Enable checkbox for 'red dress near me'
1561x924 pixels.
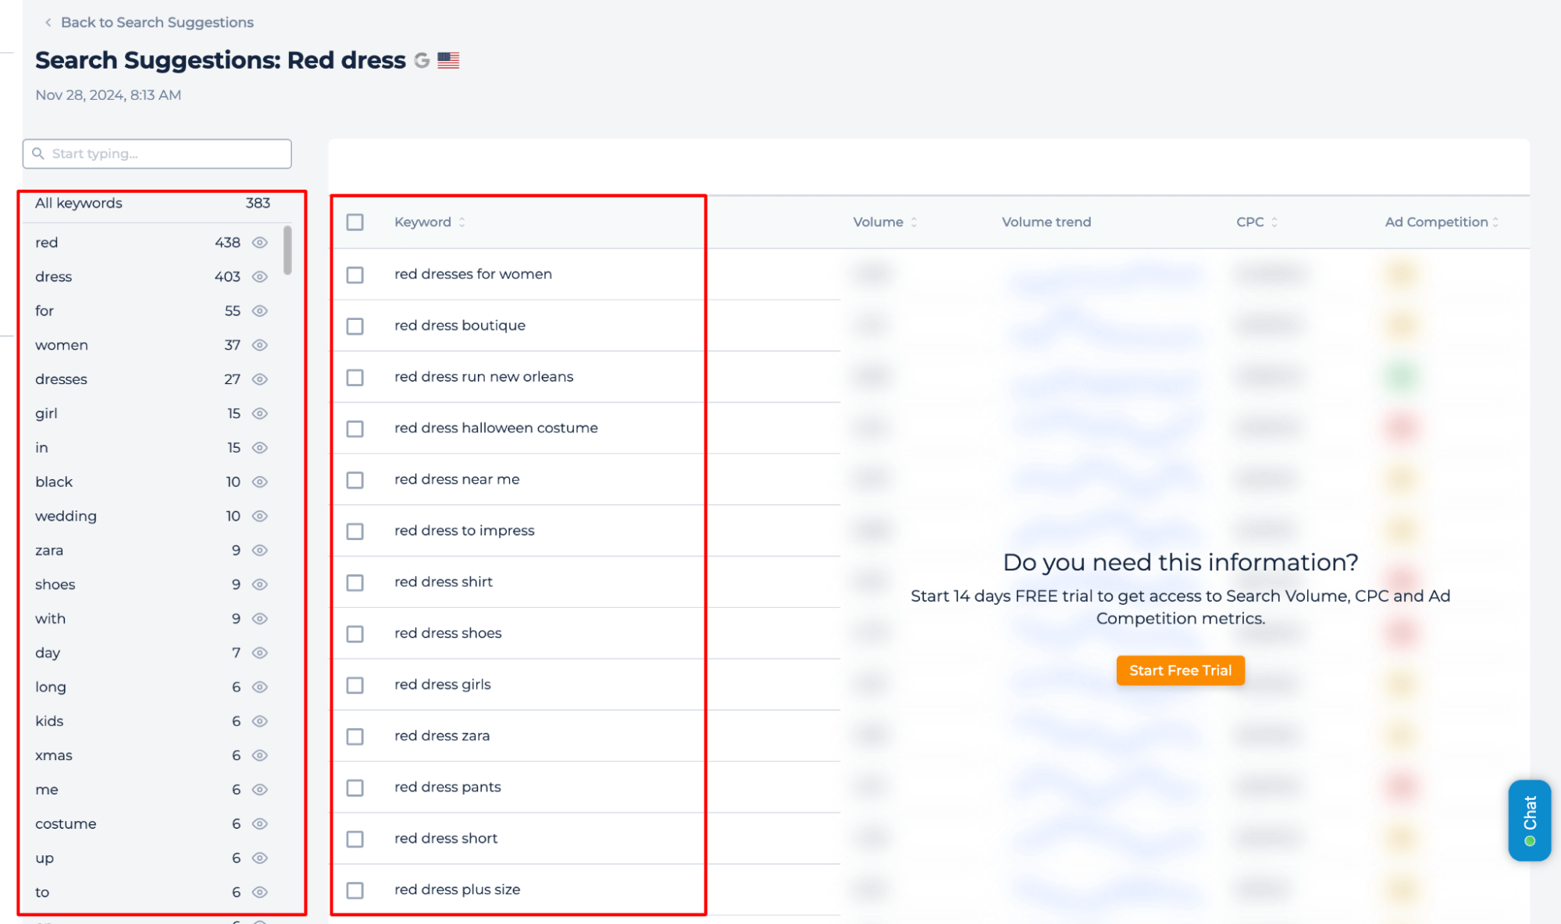click(355, 478)
